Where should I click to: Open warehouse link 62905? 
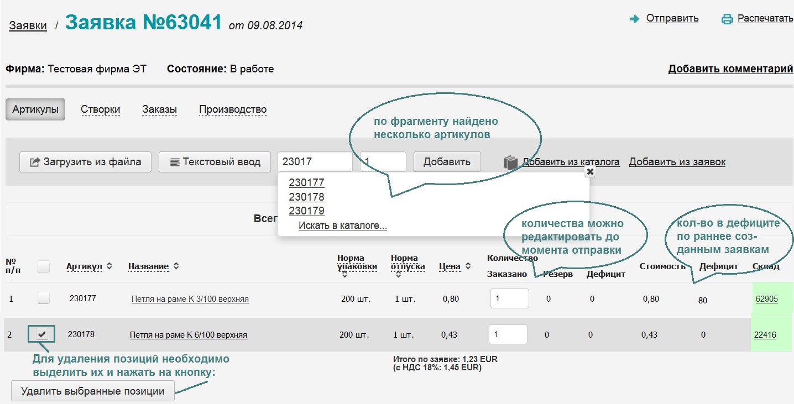[x=766, y=299]
